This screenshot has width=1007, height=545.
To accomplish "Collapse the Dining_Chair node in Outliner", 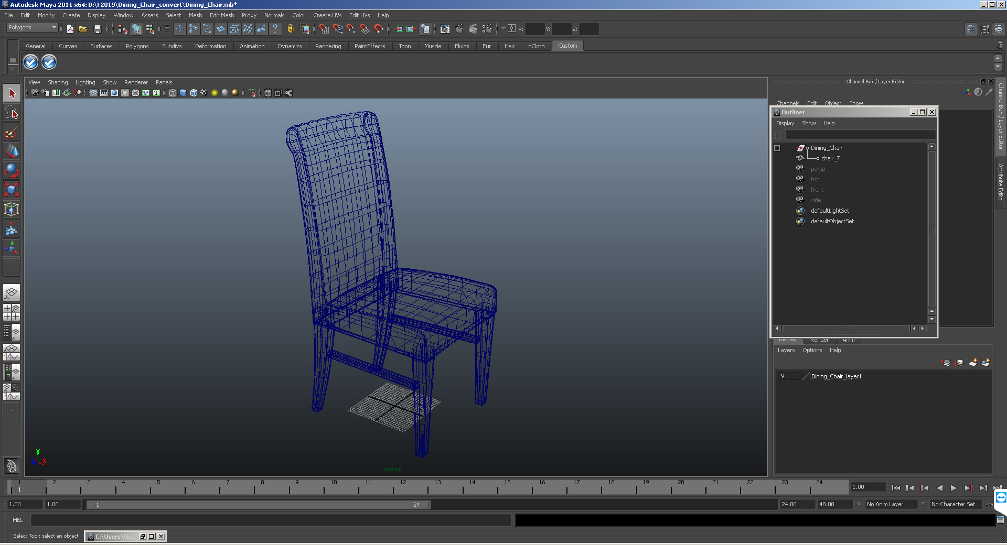I will (x=777, y=148).
